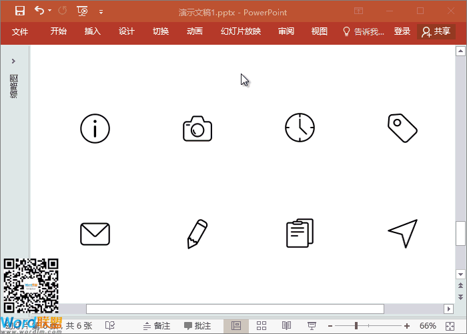Select the price tag icon on the slide
This screenshot has width=467, height=334.
coord(402,127)
